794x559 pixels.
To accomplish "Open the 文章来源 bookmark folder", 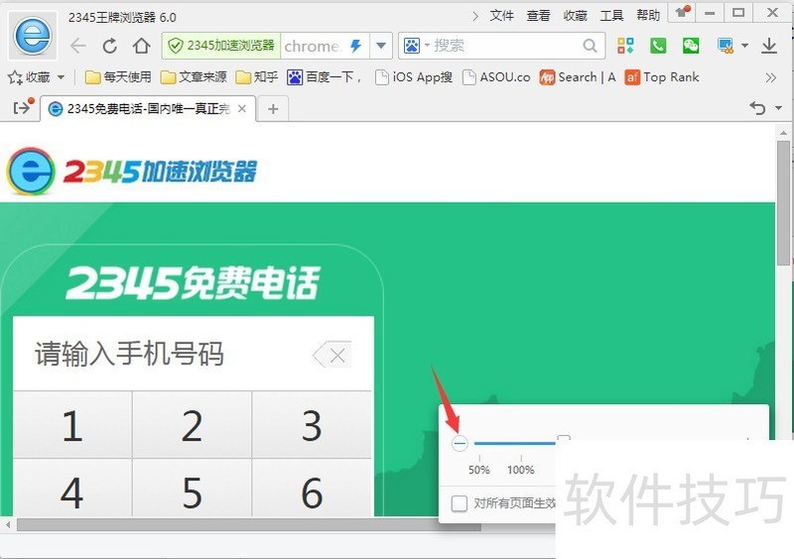I will point(194,77).
